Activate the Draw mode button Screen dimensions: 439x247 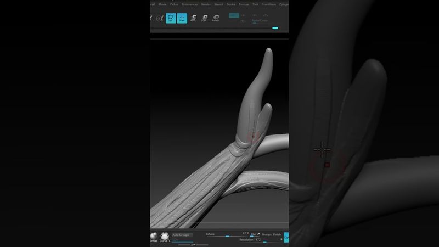coord(182,18)
